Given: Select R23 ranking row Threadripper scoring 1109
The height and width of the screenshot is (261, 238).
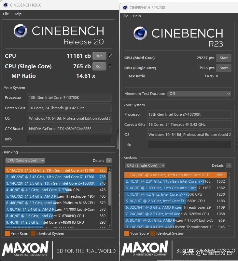Looking at the screenshot, I should tap(175, 207).
